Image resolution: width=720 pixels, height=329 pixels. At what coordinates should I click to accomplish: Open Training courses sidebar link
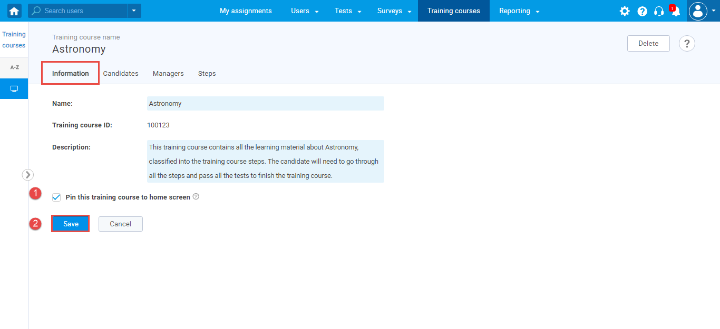click(x=14, y=40)
